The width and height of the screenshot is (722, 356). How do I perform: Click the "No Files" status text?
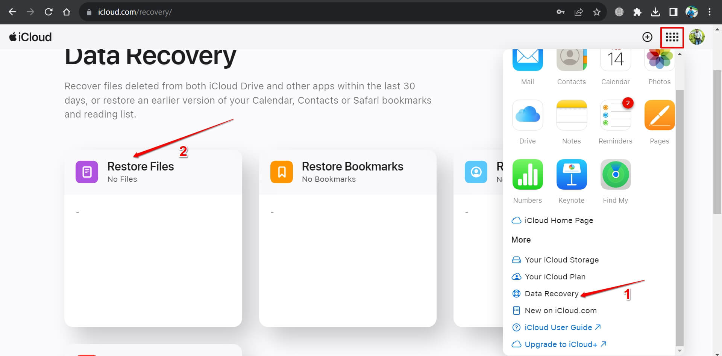click(122, 179)
